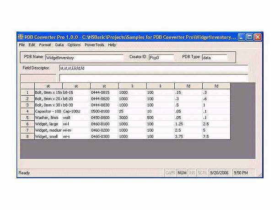
Task: Minimize the PDB Converter Pro window
Action: tap(241, 37)
